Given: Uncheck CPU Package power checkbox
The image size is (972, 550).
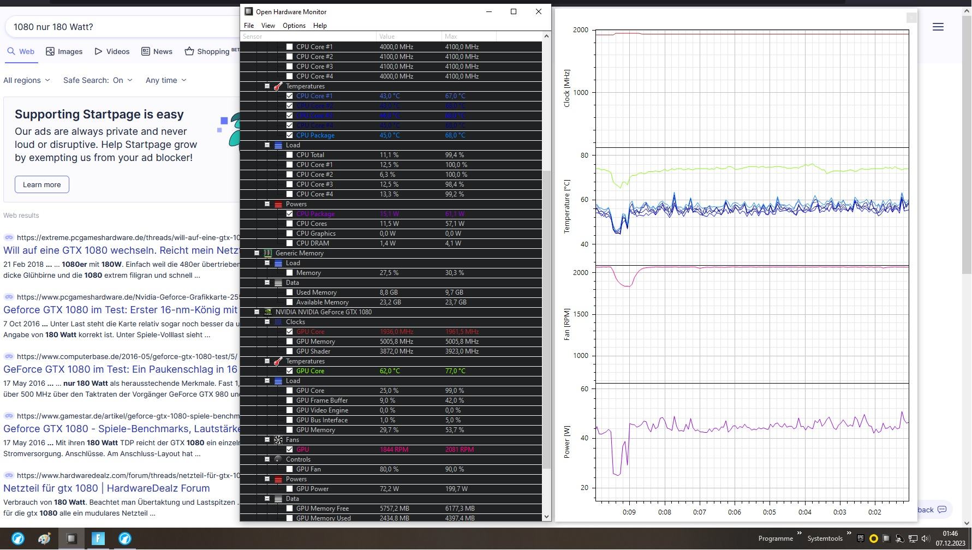Looking at the screenshot, I should click(x=290, y=214).
